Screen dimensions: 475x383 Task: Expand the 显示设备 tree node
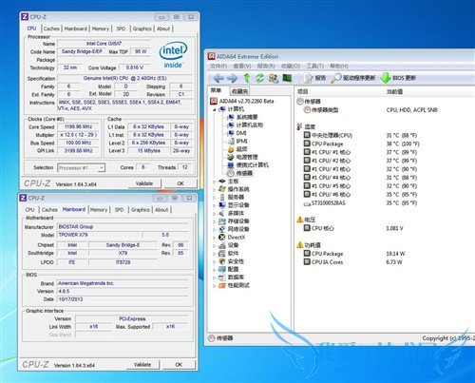215,205
